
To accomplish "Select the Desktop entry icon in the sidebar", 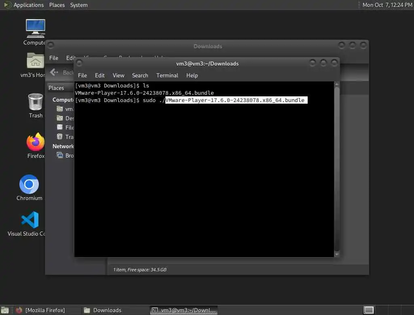I will coord(60,118).
